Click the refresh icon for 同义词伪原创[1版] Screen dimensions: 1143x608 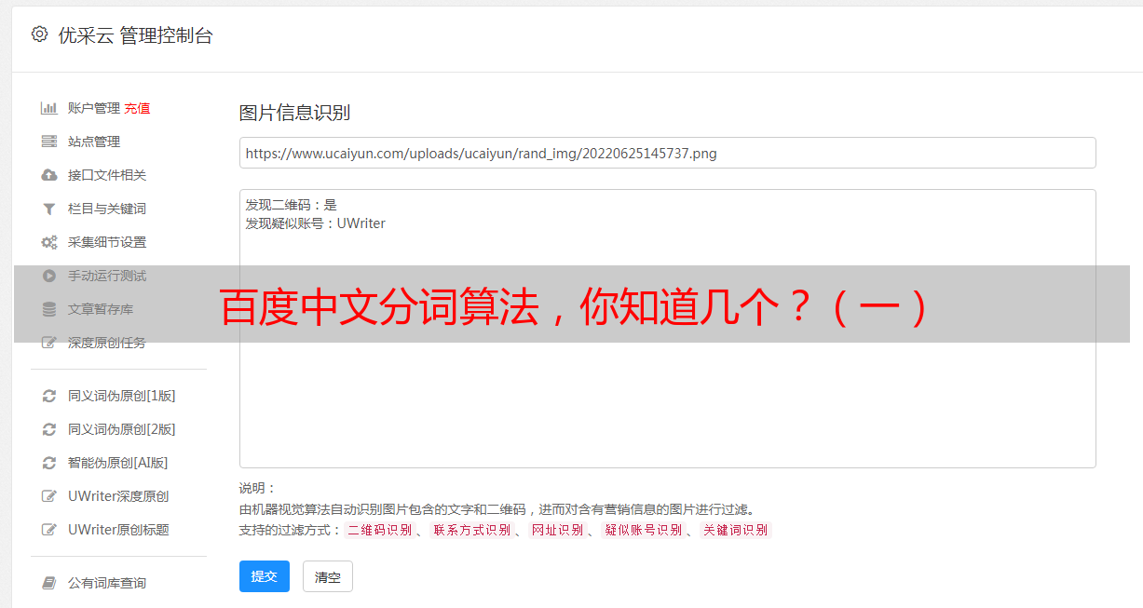click(49, 396)
